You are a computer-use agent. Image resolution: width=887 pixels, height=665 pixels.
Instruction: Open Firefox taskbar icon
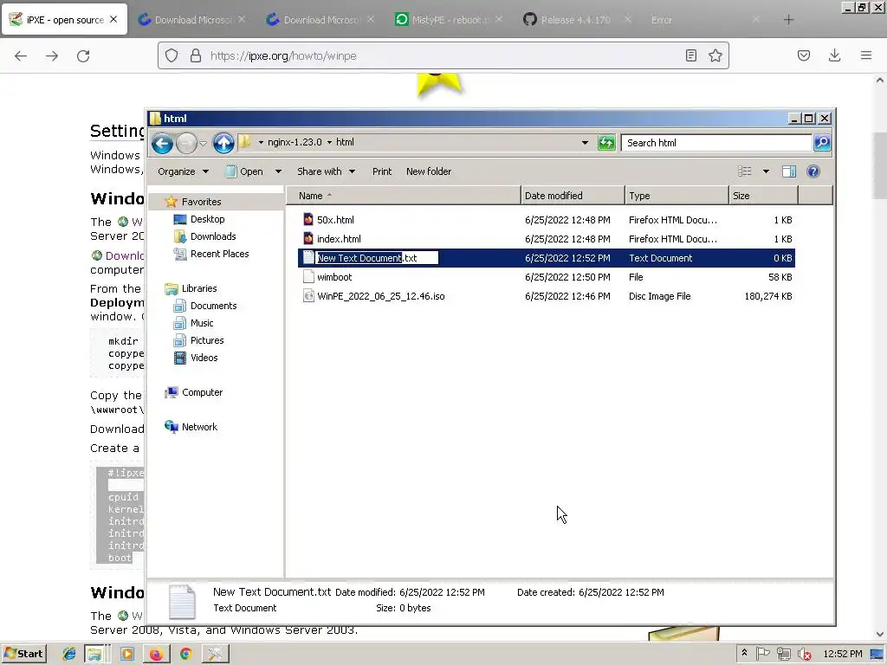click(156, 654)
